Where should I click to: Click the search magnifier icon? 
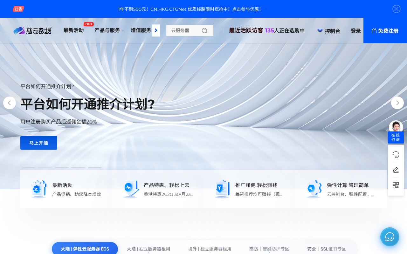point(204,30)
